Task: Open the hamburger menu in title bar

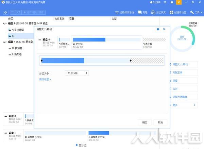Action: 165,2
